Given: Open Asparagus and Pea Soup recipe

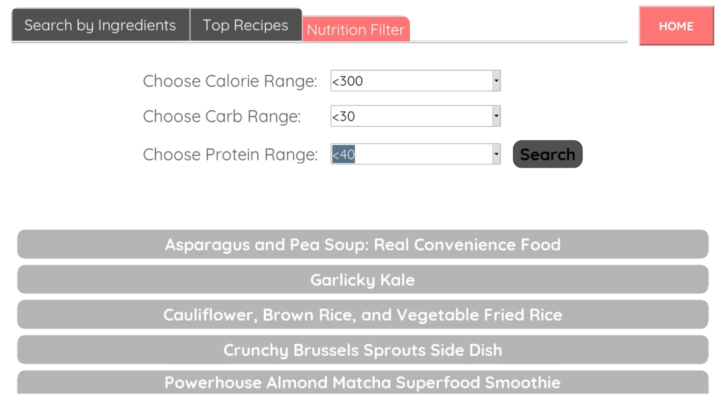Looking at the screenshot, I should (363, 244).
